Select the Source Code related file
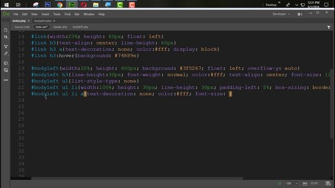335x188 pixels. [x=22, y=27]
